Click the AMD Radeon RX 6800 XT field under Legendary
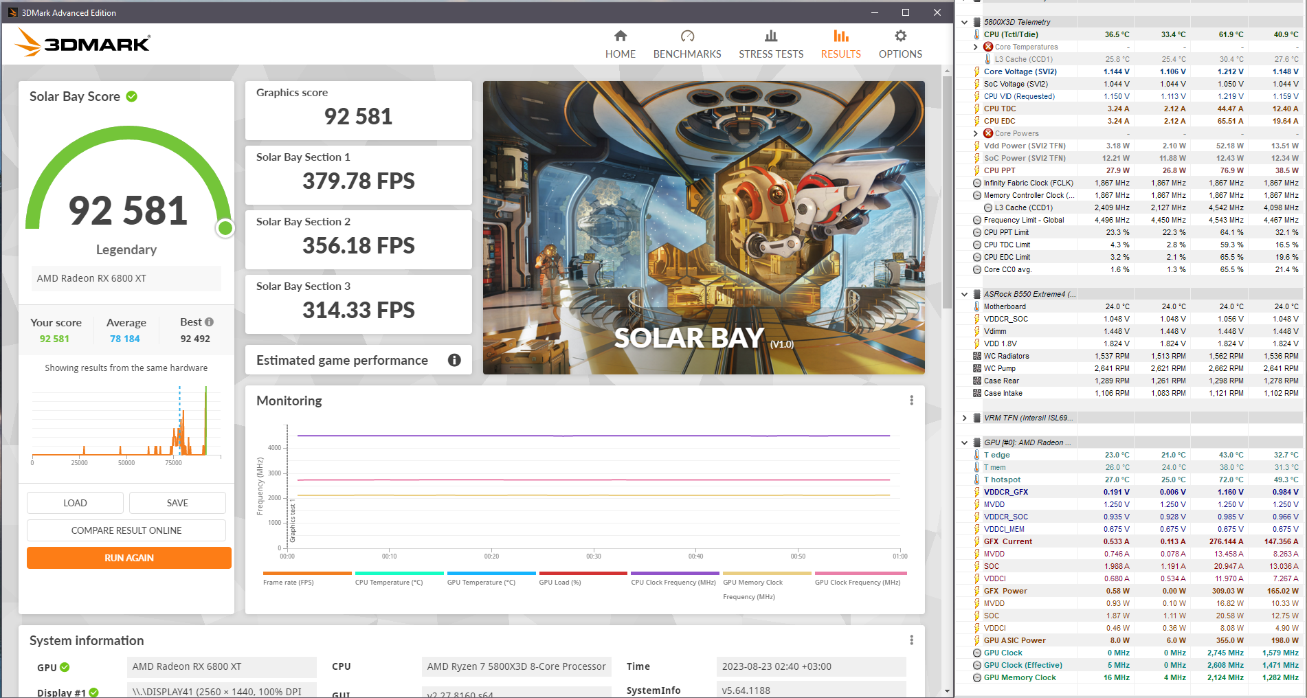The width and height of the screenshot is (1307, 698). pos(126,278)
